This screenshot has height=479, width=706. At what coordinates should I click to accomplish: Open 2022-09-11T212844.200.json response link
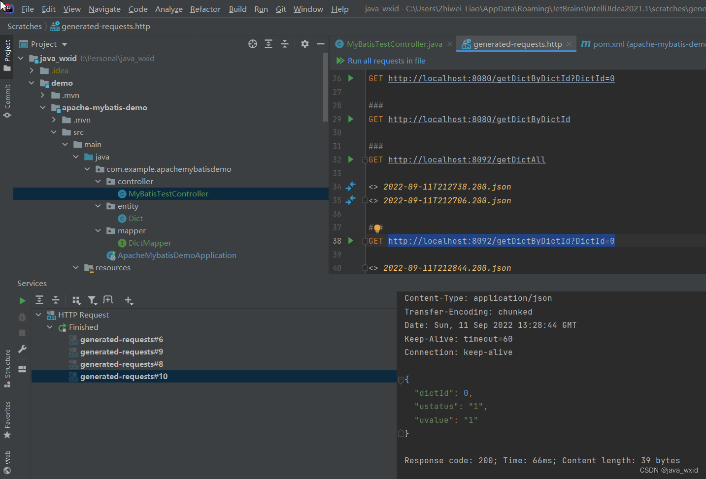pos(447,268)
